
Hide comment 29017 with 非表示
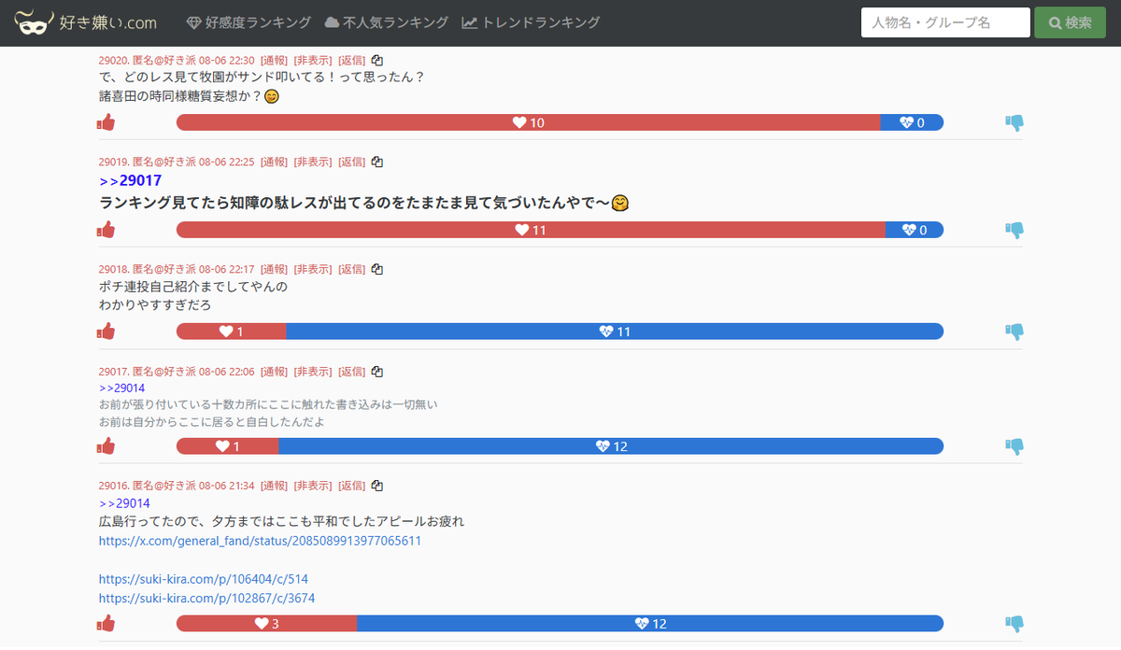pos(313,371)
